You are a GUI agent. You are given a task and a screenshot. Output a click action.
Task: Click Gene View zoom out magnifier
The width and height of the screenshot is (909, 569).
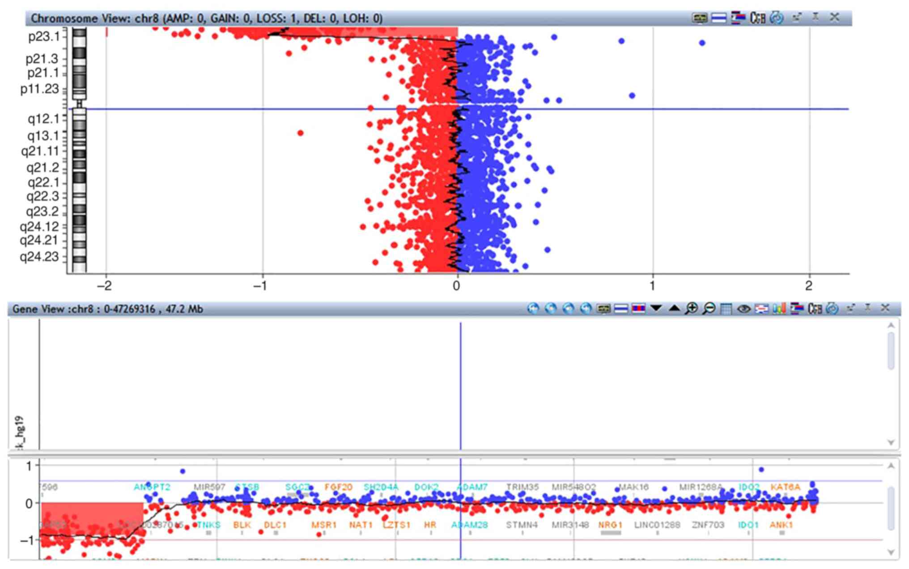pyautogui.click(x=709, y=309)
